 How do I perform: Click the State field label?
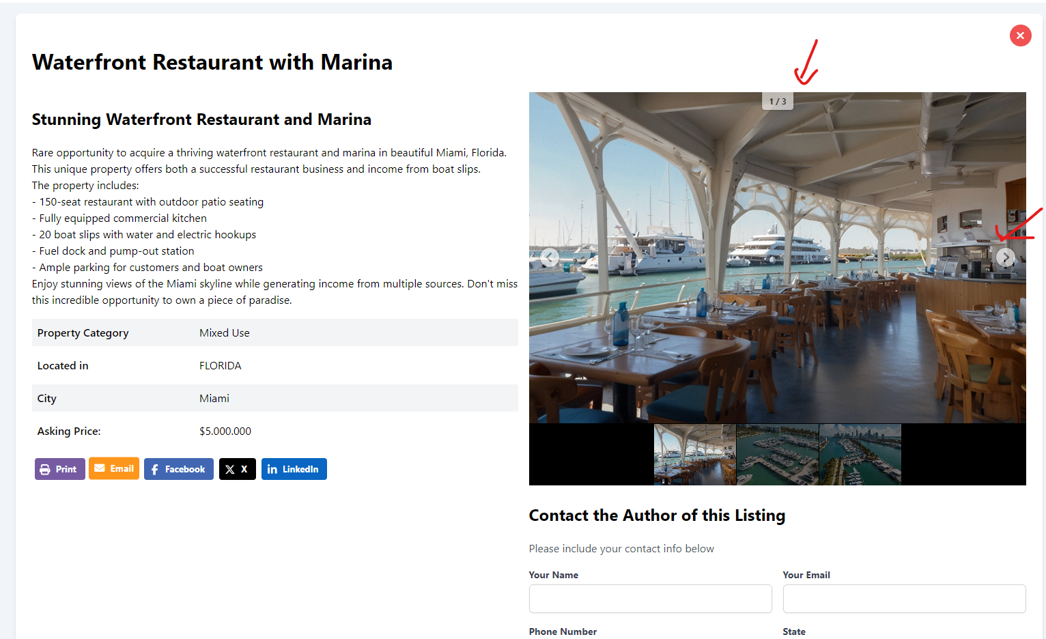pyautogui.click(x=794, y=631)
